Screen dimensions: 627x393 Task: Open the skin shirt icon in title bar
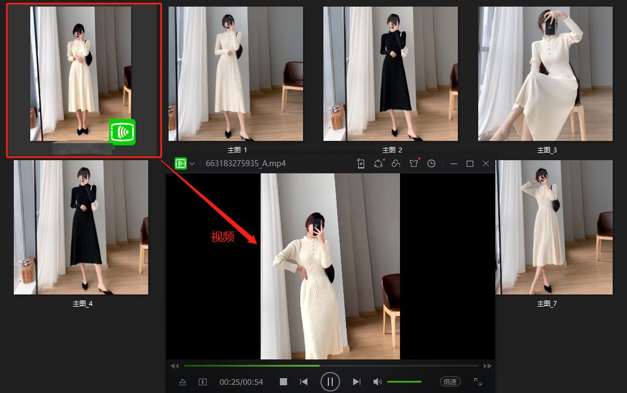[414, 163]
